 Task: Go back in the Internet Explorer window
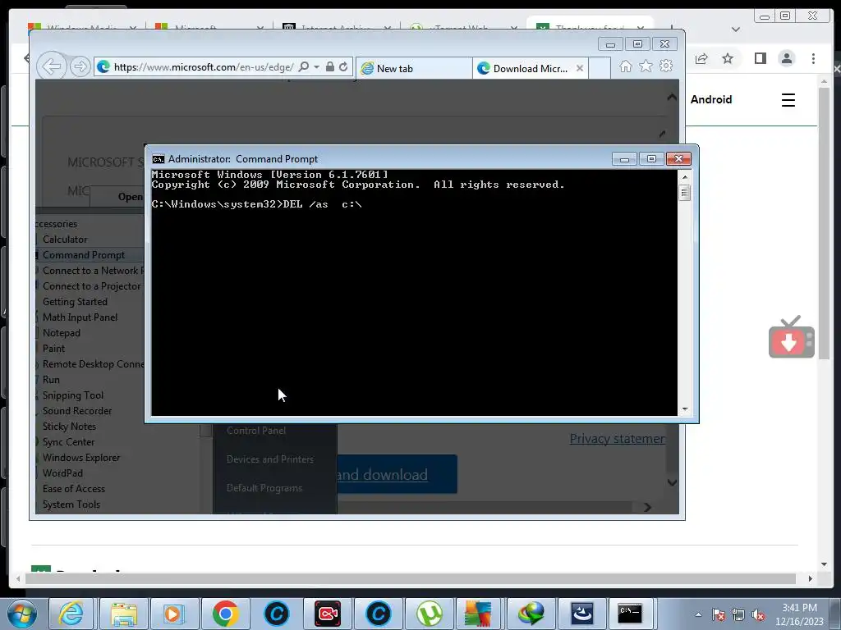tap(52, 67)
